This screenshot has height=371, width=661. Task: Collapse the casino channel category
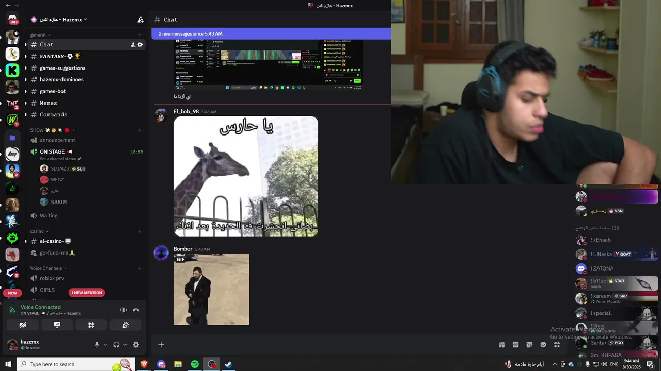tap(39, 231)
